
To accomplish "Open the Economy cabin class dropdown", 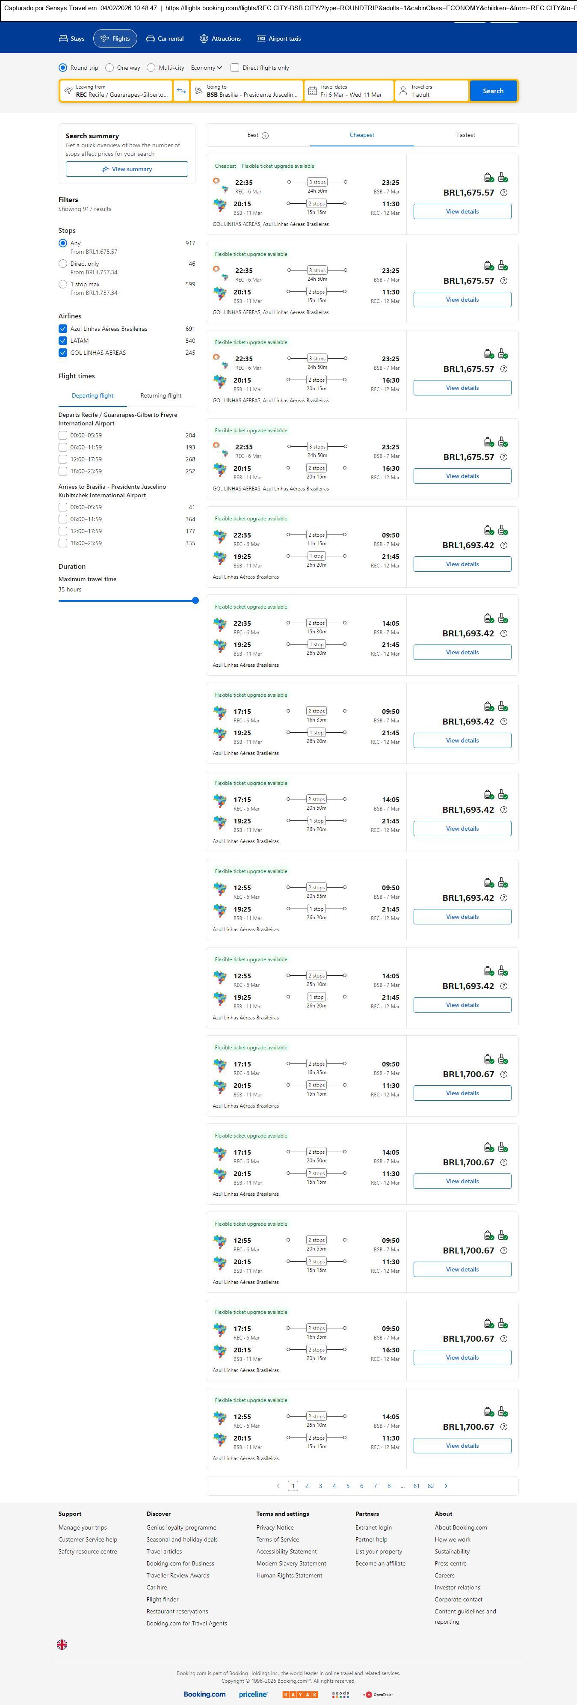I will pyautogui.click(x=207, y=68).
